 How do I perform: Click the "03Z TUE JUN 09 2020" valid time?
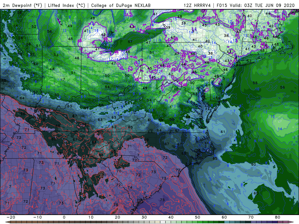269,6
